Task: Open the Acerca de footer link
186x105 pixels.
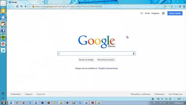Action: [41, 94]
